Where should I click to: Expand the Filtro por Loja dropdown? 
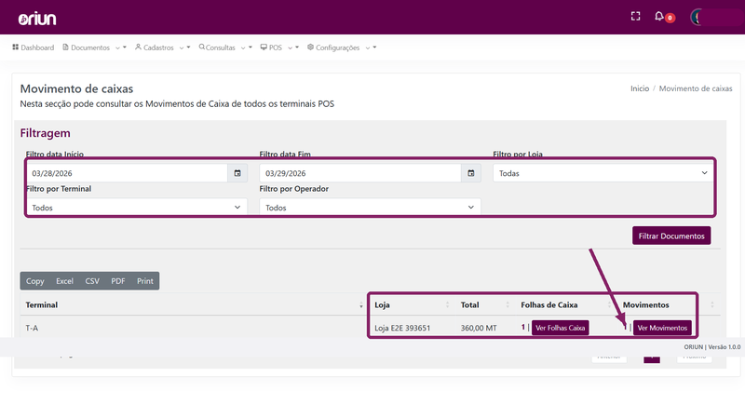[x=602, y=173]
